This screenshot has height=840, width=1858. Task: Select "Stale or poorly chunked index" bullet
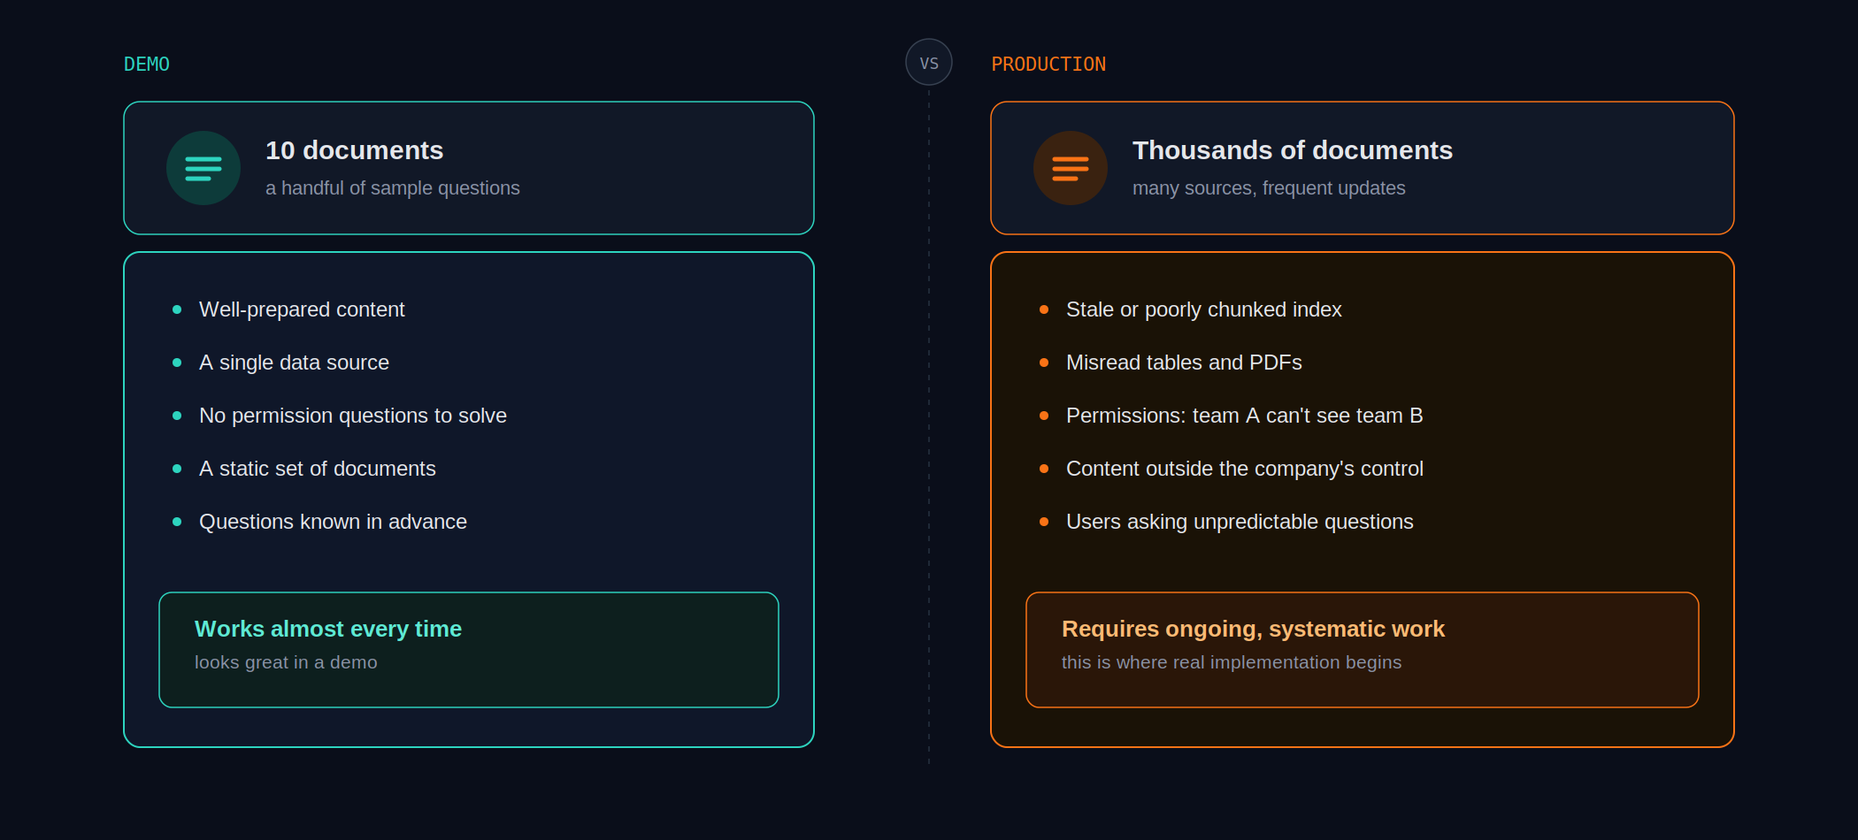pyautogui.click(x=1204, y=309)
